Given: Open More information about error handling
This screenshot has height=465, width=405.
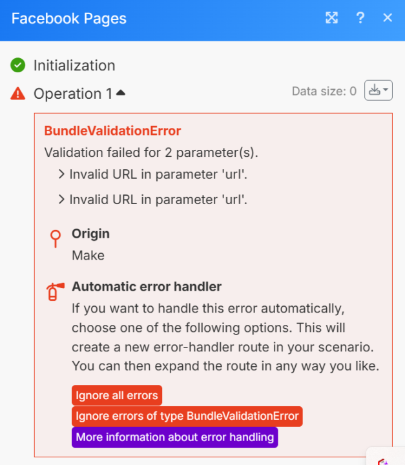Looking at the screenshot, I should (x=175, y=437).
